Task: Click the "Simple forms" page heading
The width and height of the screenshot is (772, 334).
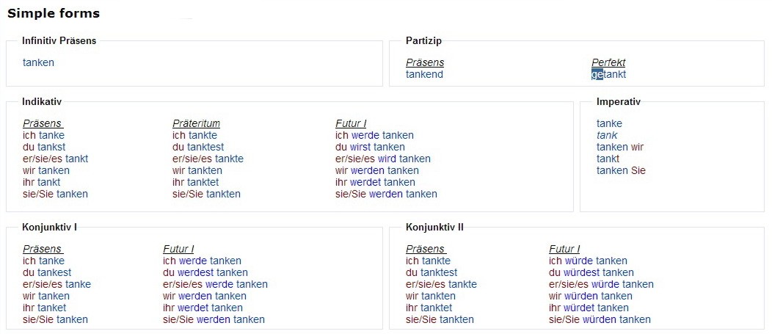Action: point(54,13)
